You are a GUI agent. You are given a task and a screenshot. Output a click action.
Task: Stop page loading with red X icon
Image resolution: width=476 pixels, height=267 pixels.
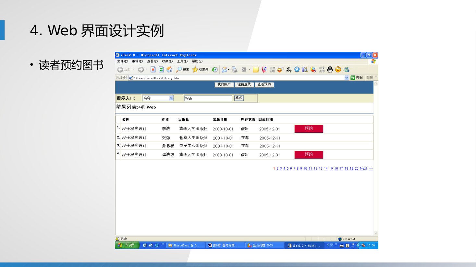pyautogui.click(x=153, y=70)
